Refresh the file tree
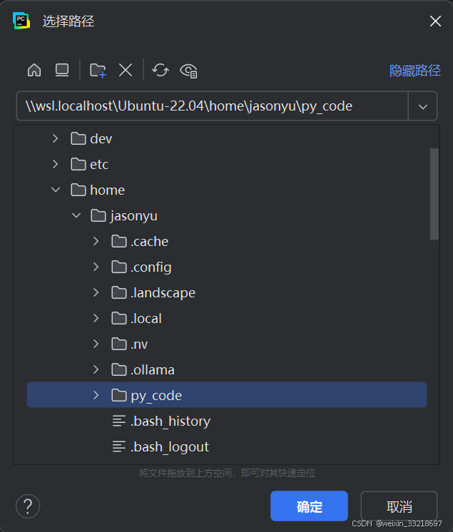The width and height of the screenshot is (453, 532). pos(161,71)
